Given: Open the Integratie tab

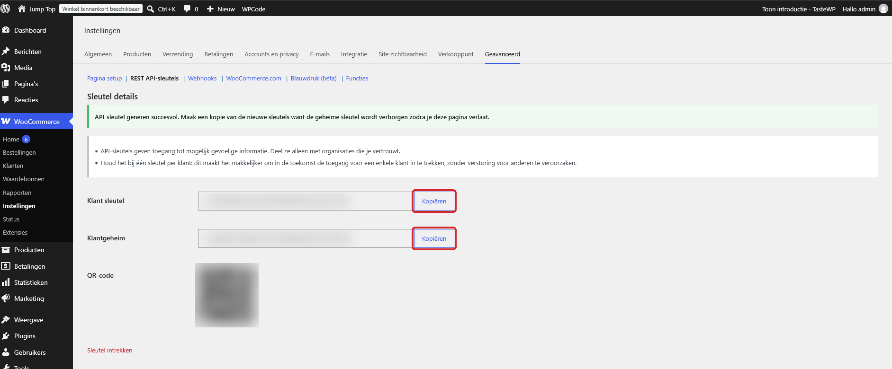Looking at the screenshot, I should coord(354,54).
